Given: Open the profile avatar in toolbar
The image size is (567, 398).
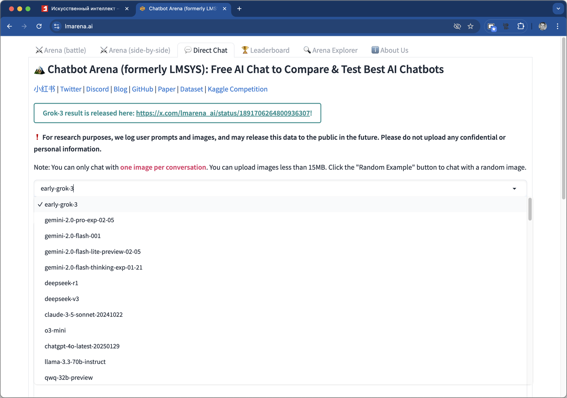Looking at the screenshot, I should click(x=542, y=26).
